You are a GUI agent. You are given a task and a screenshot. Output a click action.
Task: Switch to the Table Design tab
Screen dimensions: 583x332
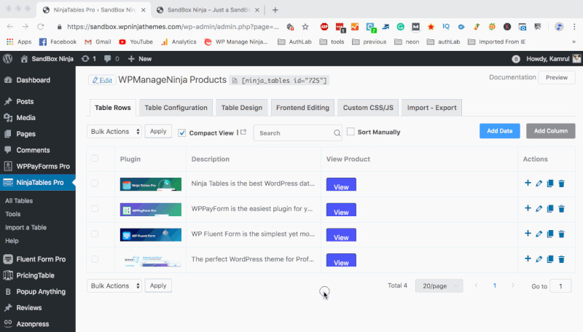coord(242,108)
